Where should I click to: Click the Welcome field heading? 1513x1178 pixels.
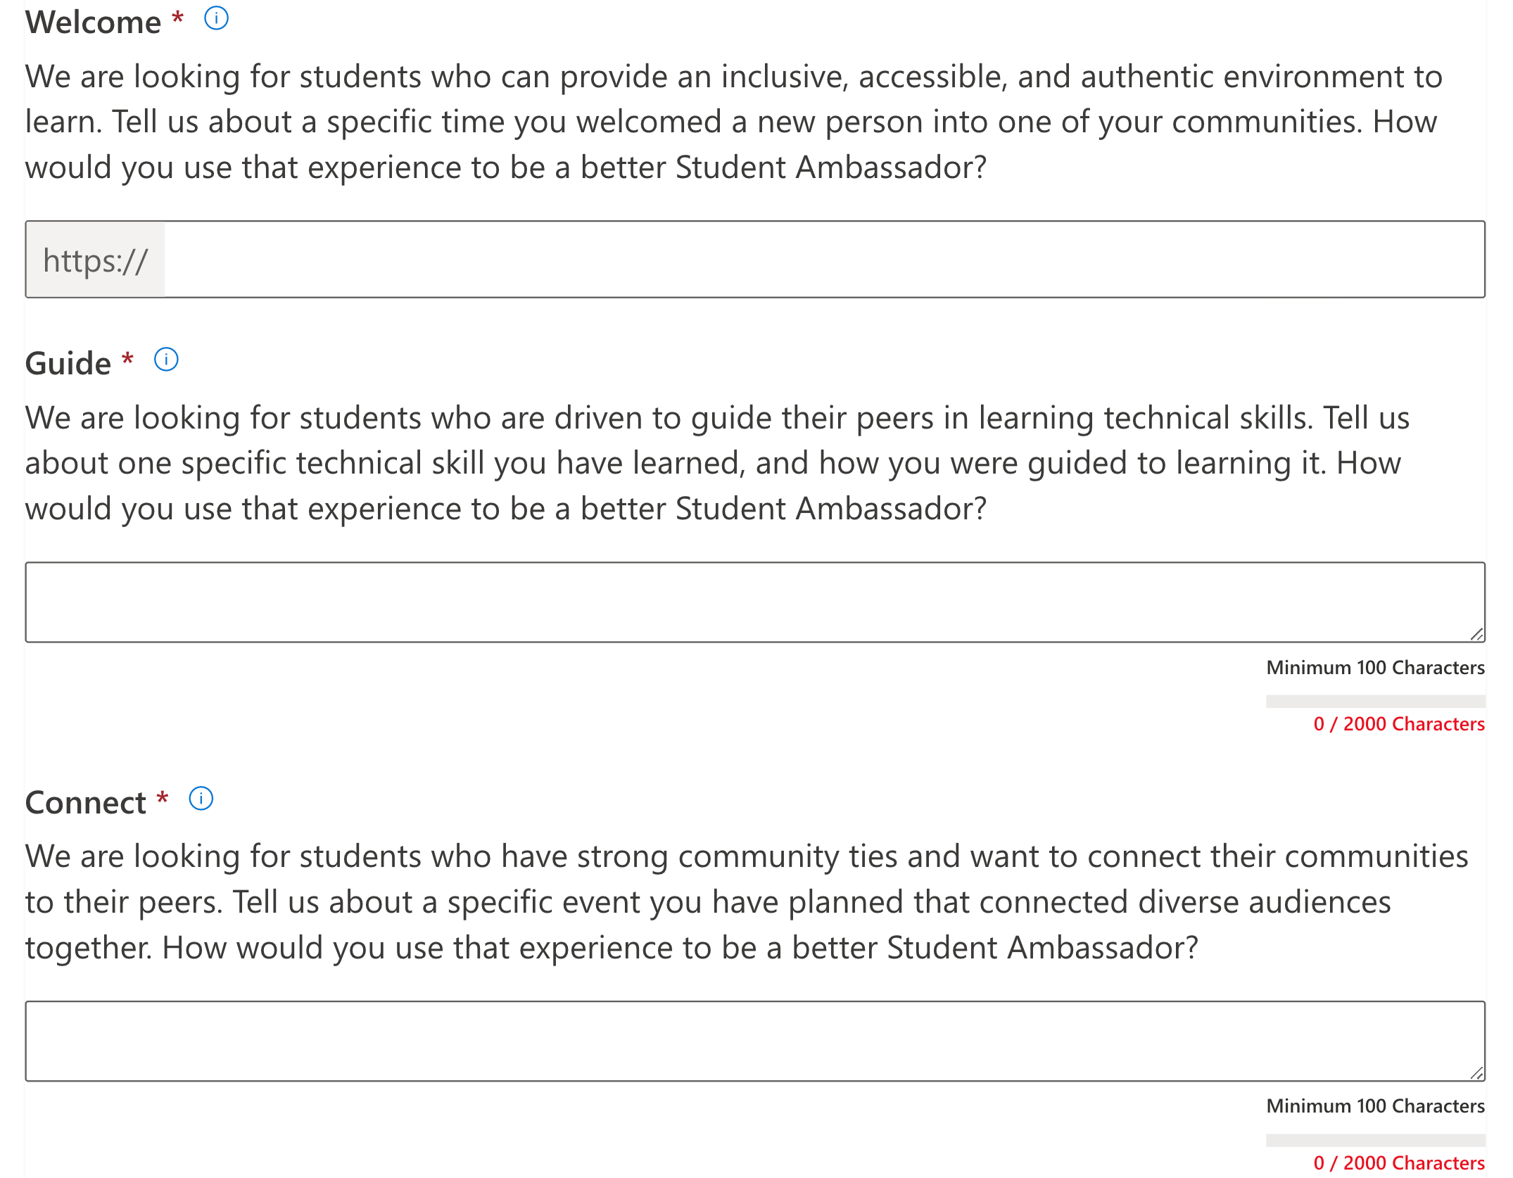[x=93, y=21]
